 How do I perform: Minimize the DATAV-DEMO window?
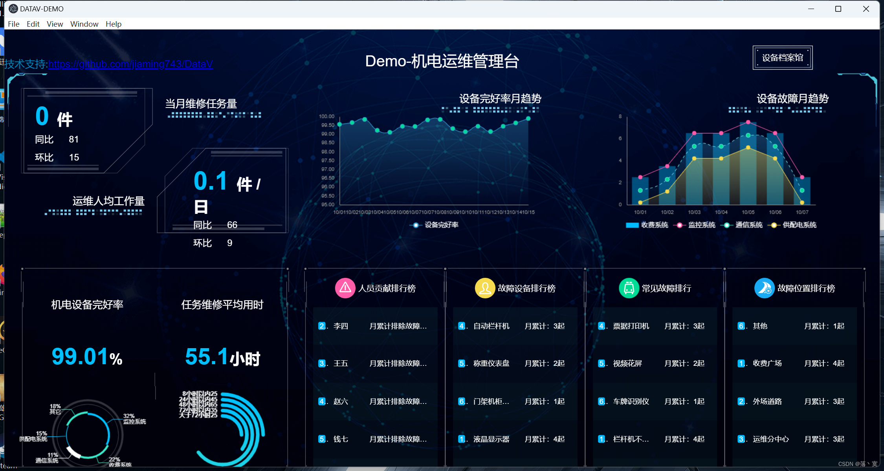pyautogui.click(x=811, y=9)
